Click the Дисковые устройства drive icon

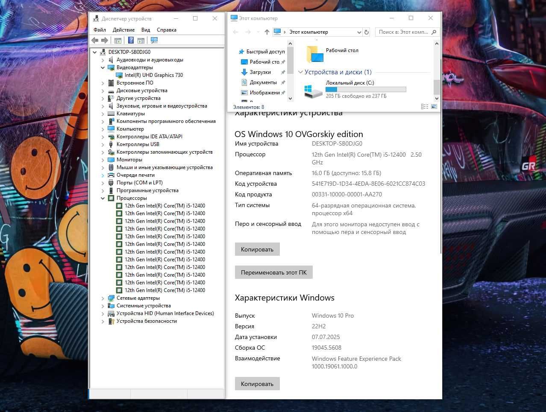pyautogui.click(x=111, y=91)
